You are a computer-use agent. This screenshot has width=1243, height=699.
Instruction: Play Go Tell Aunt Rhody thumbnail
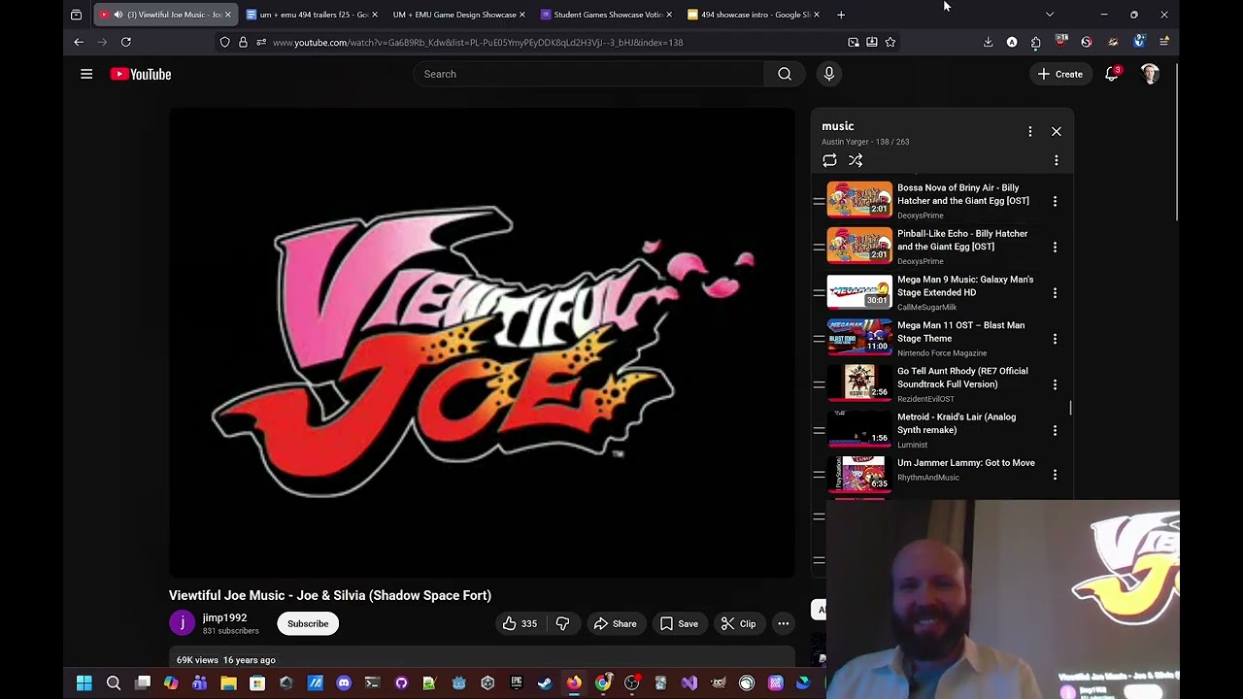(x=859, y=384)
